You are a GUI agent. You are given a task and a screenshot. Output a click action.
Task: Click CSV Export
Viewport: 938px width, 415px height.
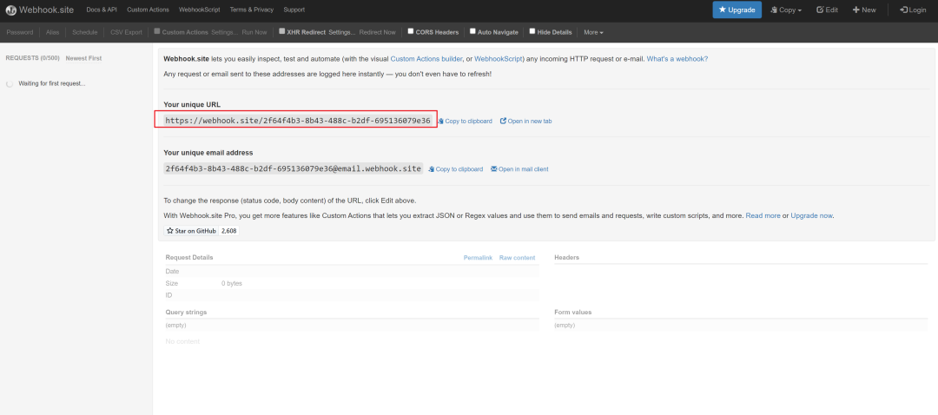click(126, 32)
